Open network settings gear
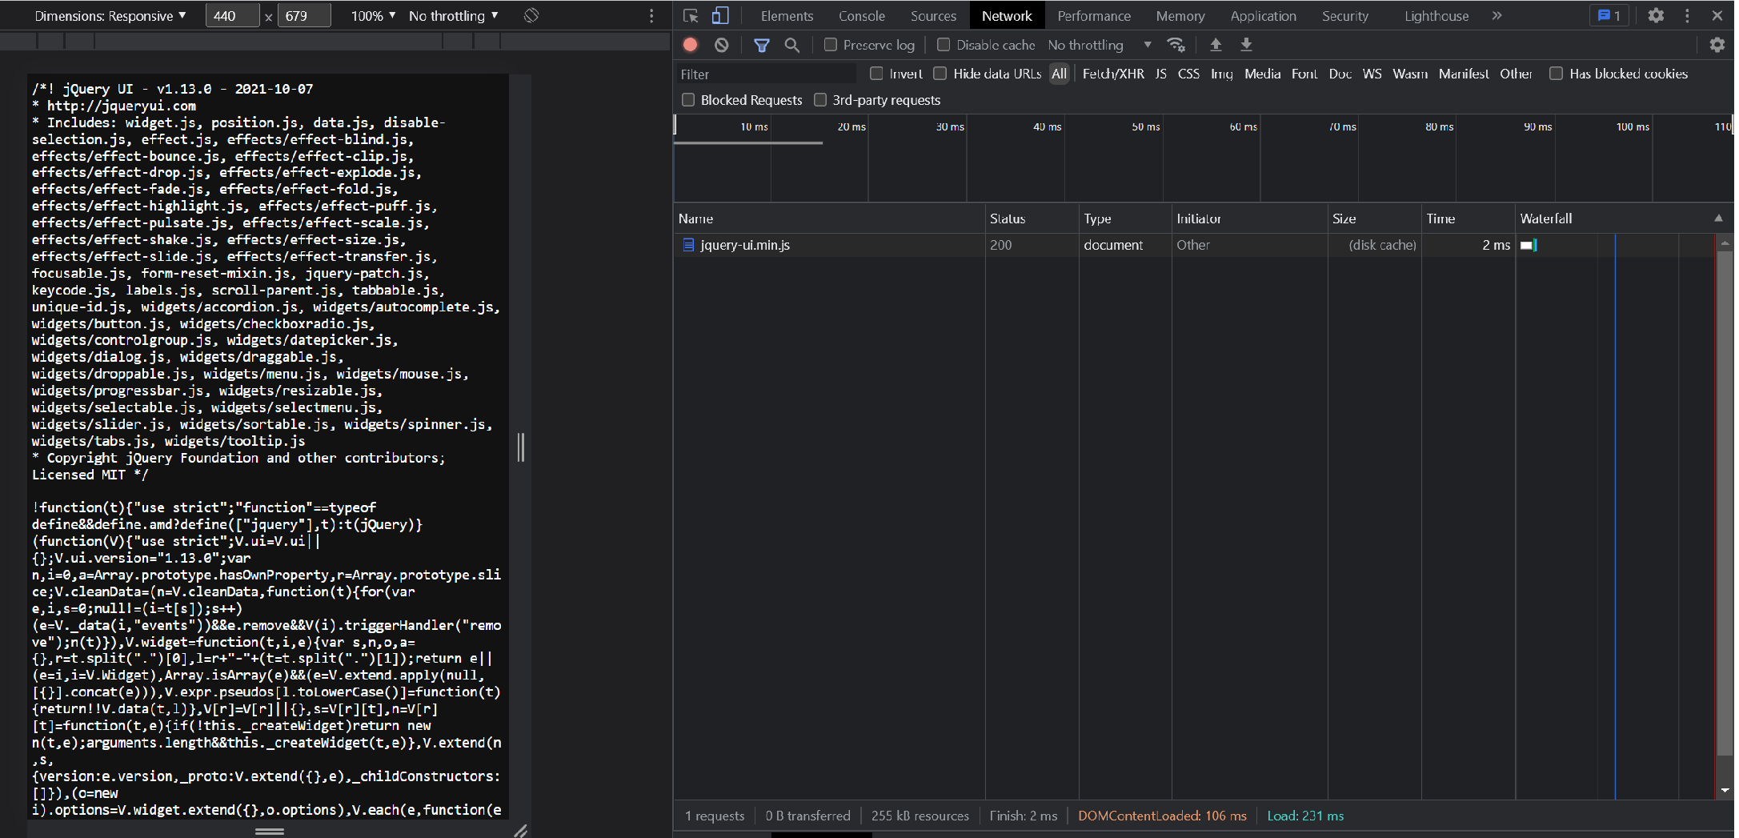This screenshot has height=838, width=1739. tap(1717, 45)
